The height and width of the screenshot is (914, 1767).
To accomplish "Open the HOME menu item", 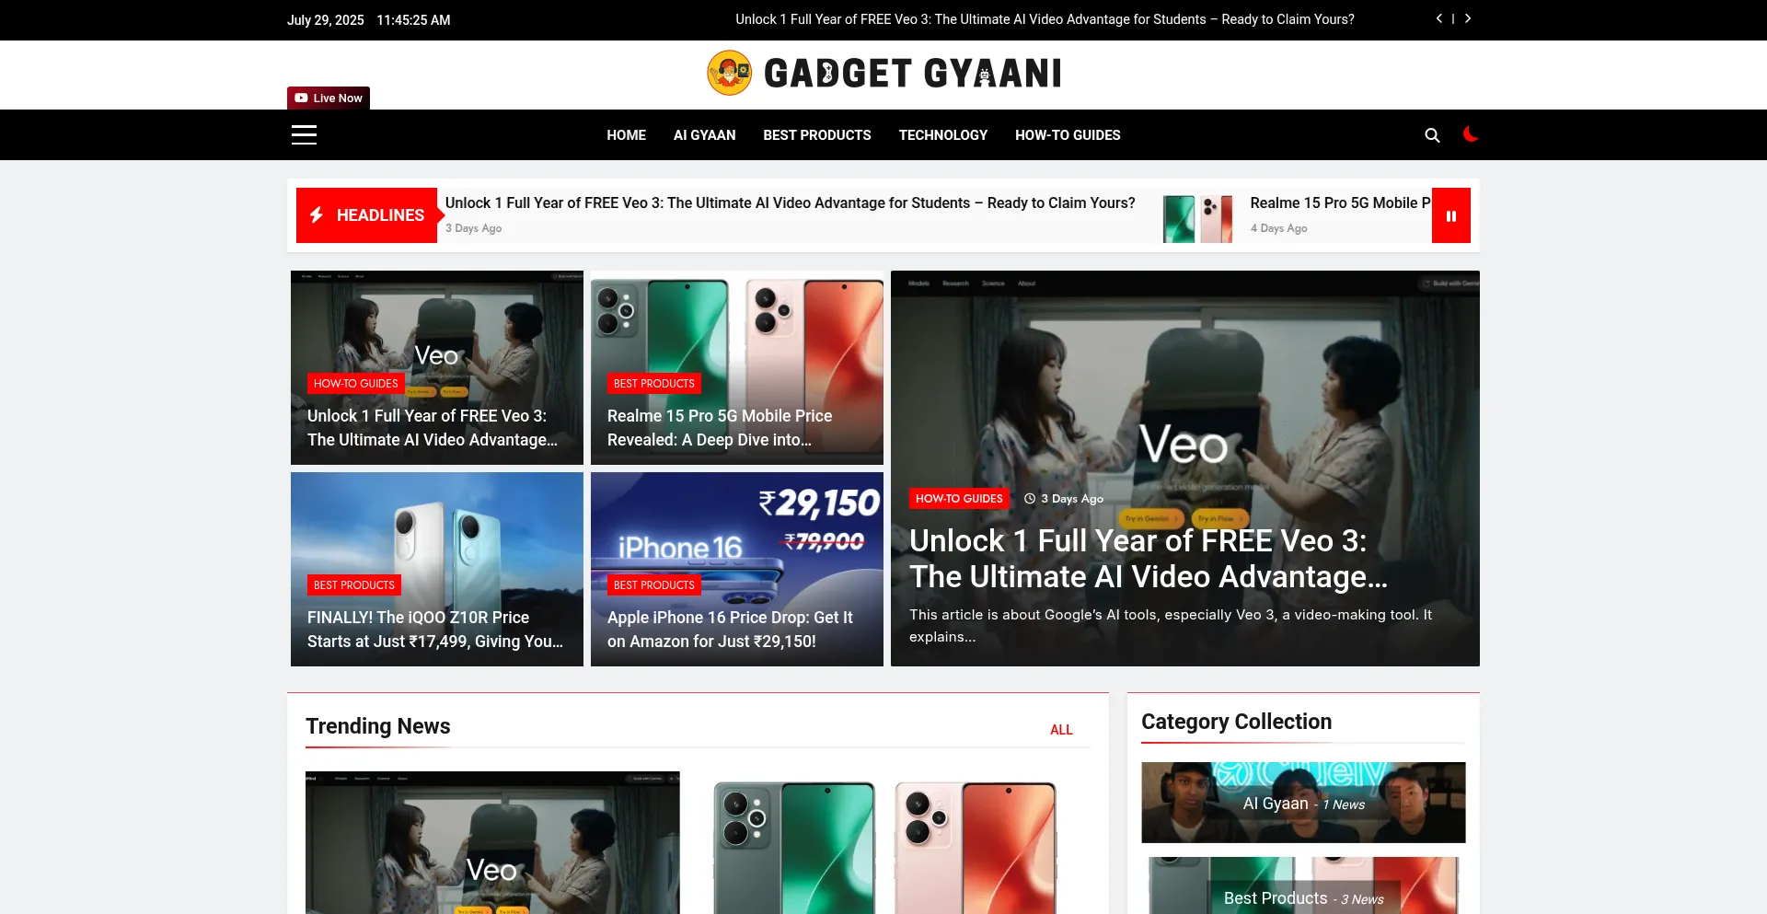I will [x=626, y=135].
